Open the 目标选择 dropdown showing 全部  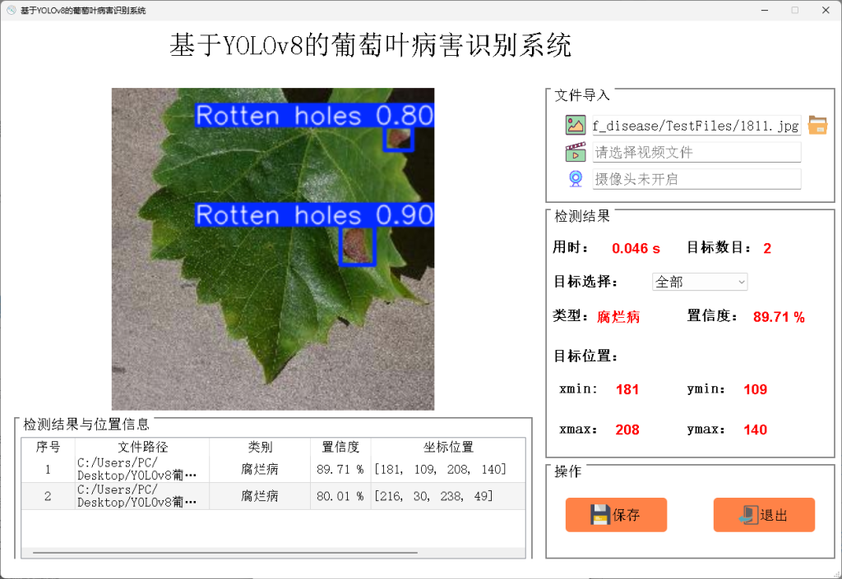pos(700,282)
